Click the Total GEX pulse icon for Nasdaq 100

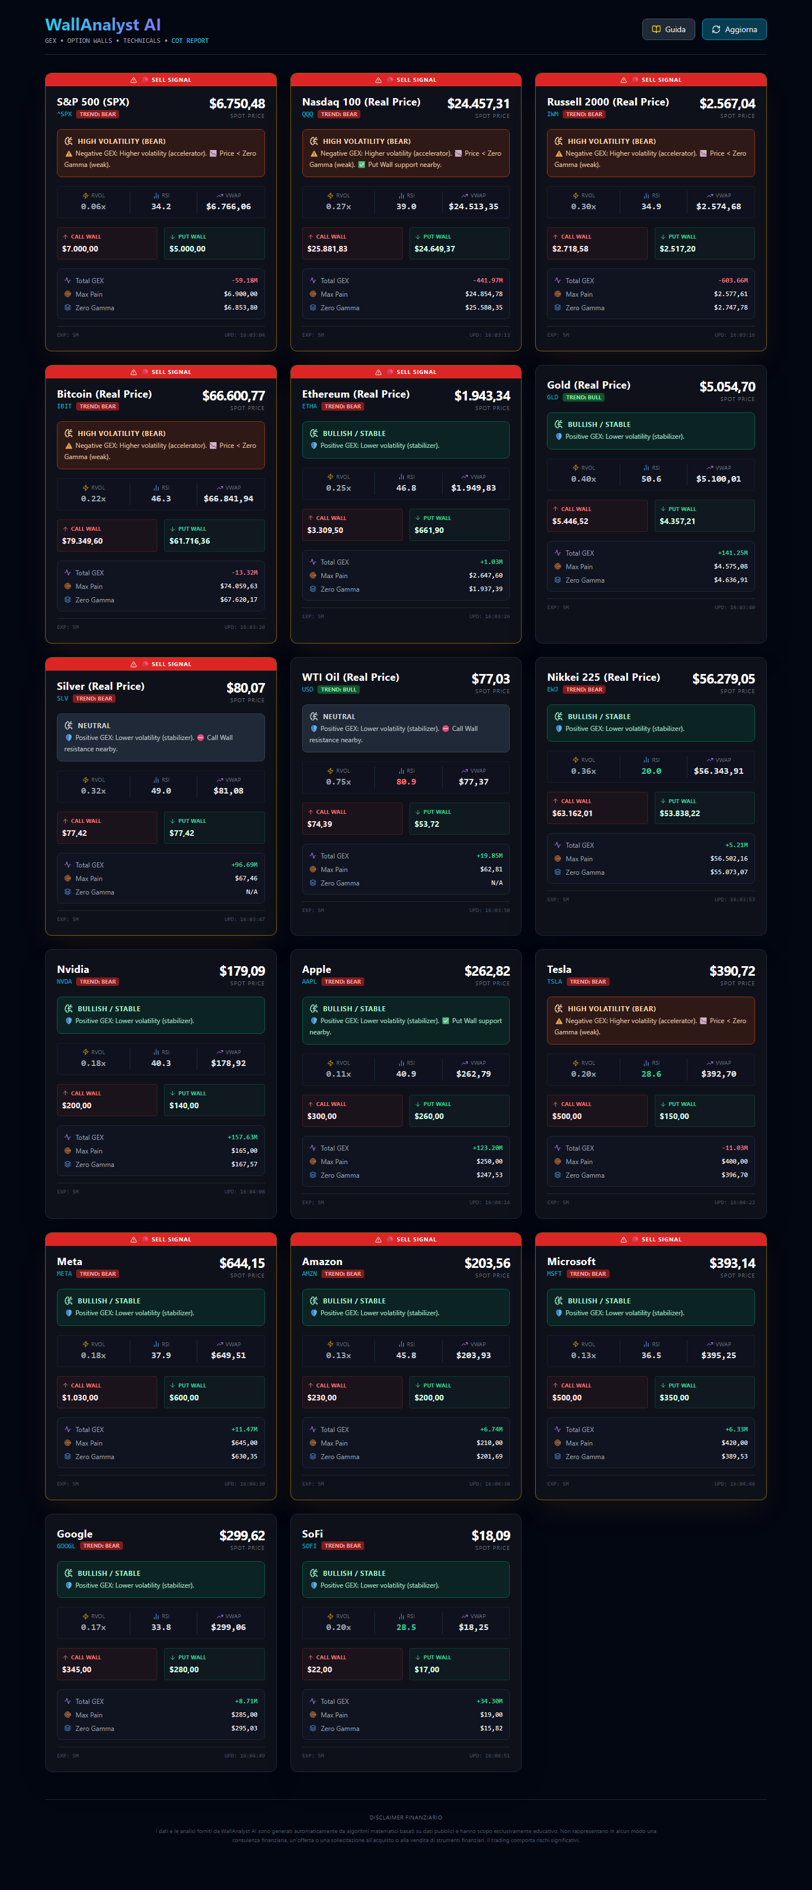pyautogui.click(x=312, y=280)
